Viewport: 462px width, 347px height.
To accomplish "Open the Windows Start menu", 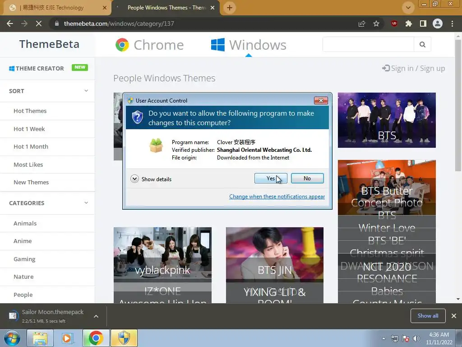I will [x=12, y=338].
